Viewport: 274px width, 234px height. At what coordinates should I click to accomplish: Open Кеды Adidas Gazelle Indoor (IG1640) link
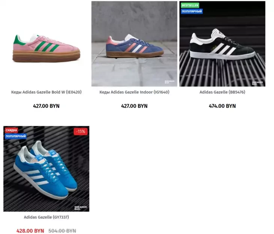click(x=134, y=92)
